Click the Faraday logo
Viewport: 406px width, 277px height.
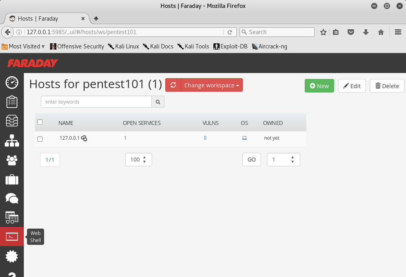pyautogui.click(x=33, y=63)
